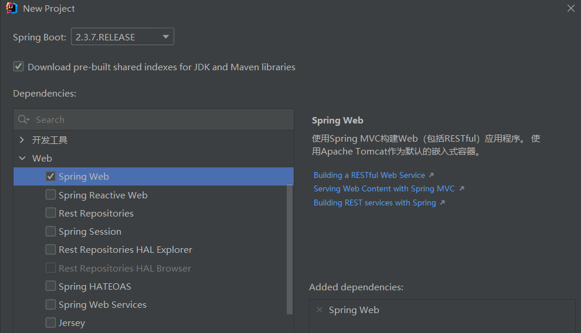581x333 pixels.
Task: Focus the dependencies Search field
Action: 154,119
